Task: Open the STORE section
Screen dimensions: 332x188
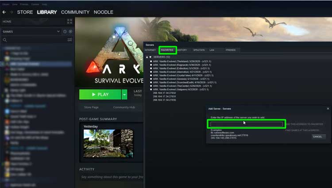Action: point(25,12)
